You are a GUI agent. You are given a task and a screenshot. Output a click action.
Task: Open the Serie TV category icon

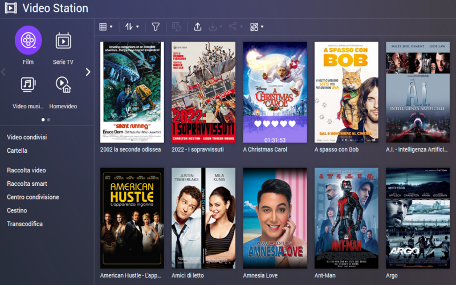pos(63,40)
